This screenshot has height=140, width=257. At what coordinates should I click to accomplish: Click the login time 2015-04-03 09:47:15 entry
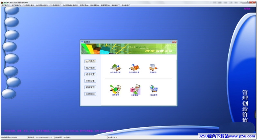pos(40,137)
